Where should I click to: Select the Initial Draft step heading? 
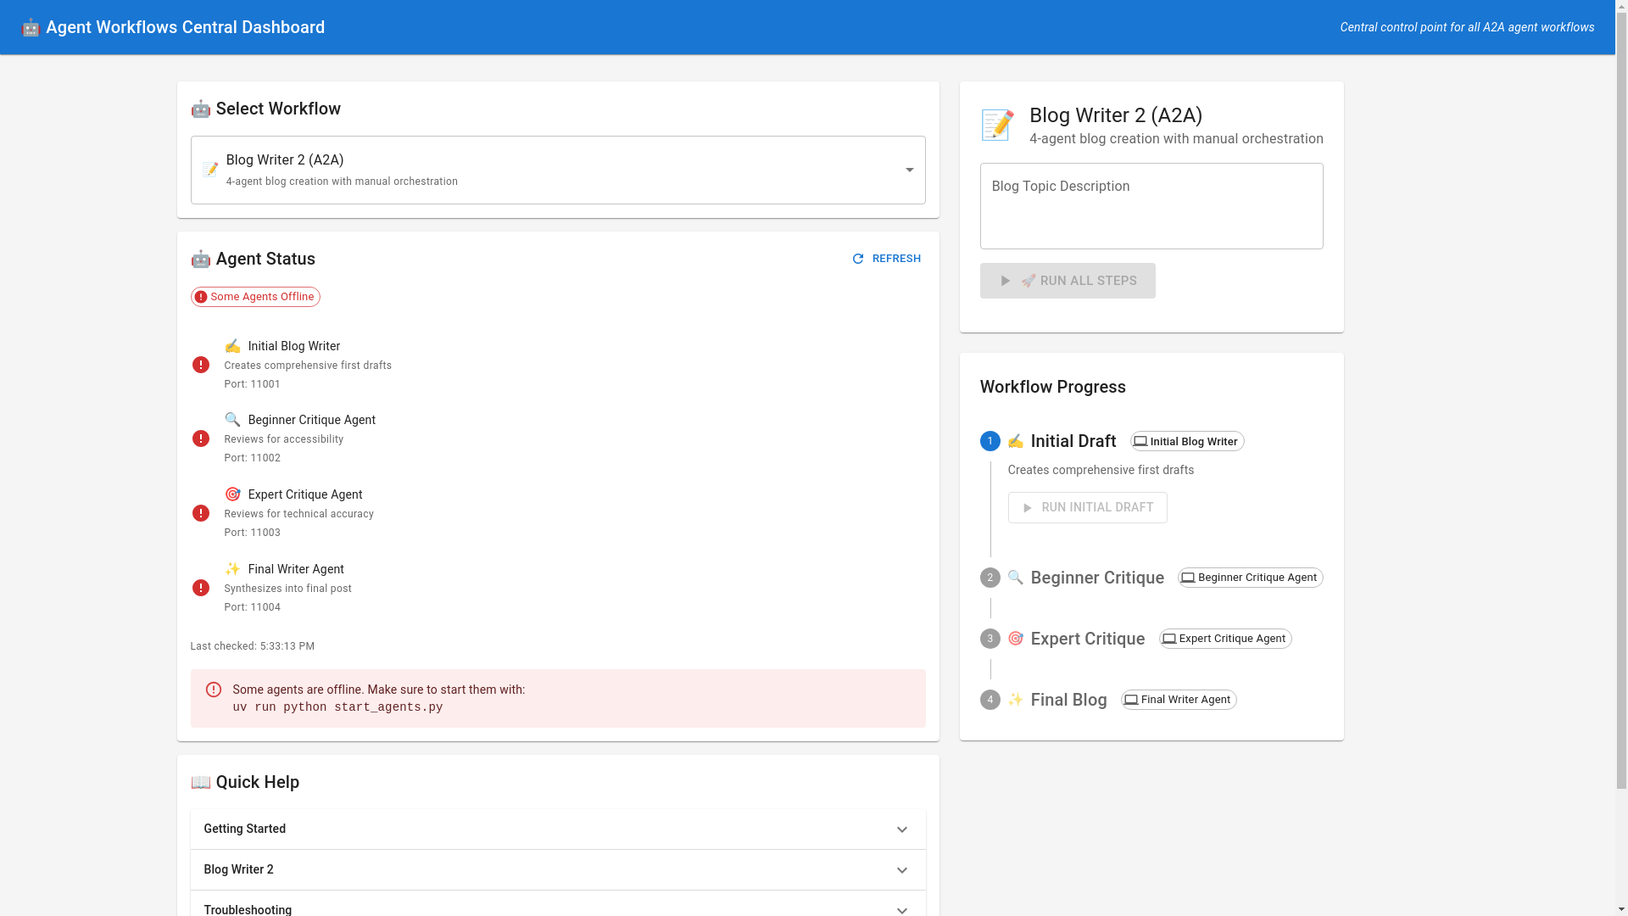[1073, 441]
